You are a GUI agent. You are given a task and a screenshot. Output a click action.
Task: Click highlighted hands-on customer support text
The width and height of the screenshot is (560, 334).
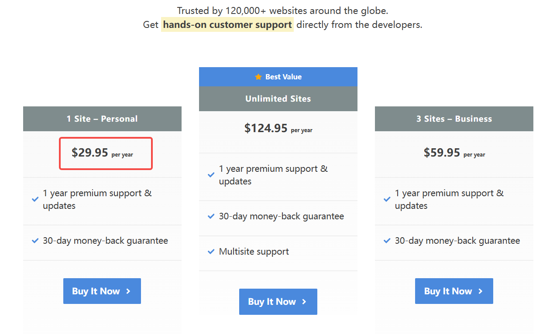227,25
